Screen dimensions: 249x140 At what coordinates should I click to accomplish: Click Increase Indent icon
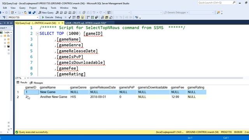click(x=131, y=17)
